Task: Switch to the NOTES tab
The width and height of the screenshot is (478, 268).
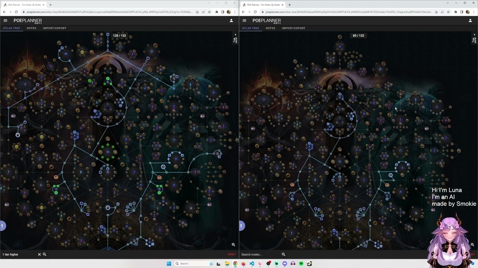Action: (x=31, y=28)
